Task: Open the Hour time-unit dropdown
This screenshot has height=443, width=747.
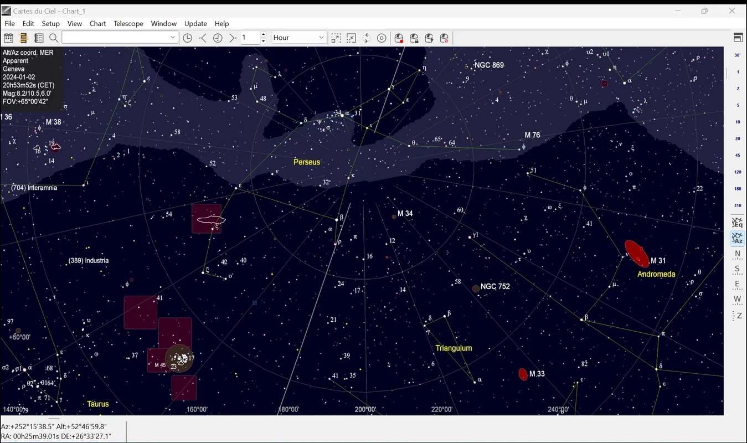Action: click(299, 38)
